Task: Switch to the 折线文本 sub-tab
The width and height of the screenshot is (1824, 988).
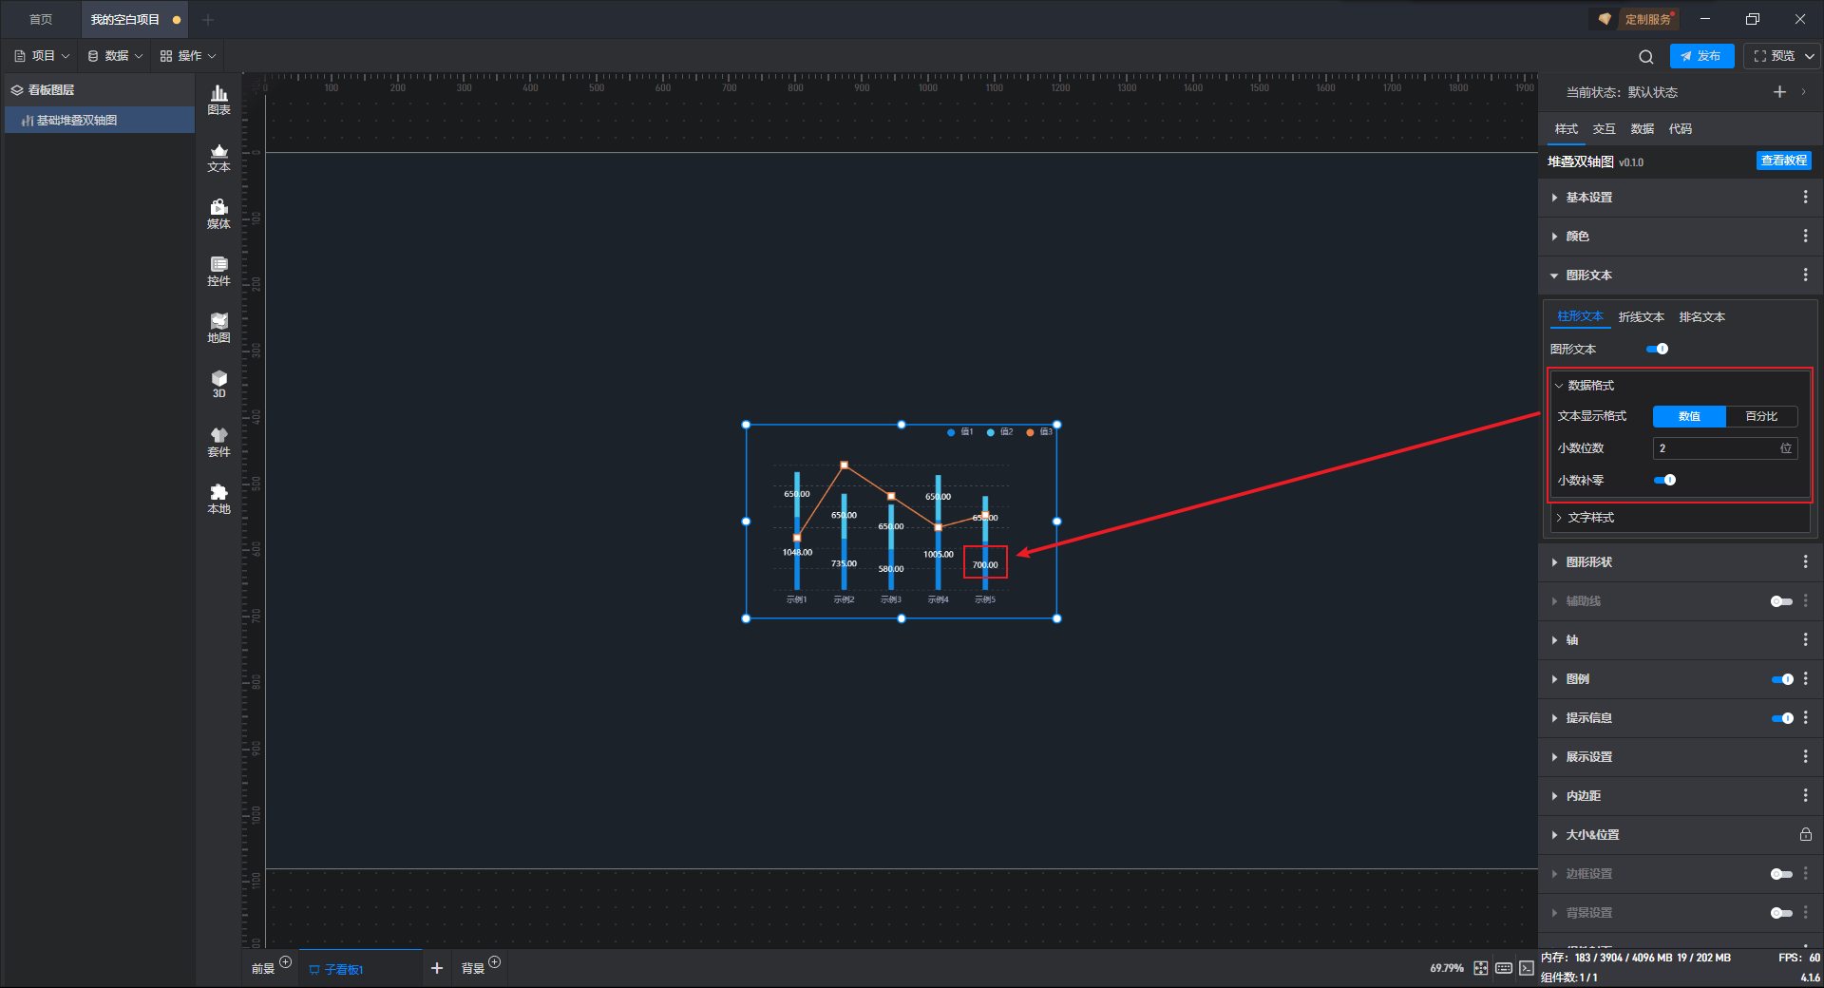Action: [1642, 317]
